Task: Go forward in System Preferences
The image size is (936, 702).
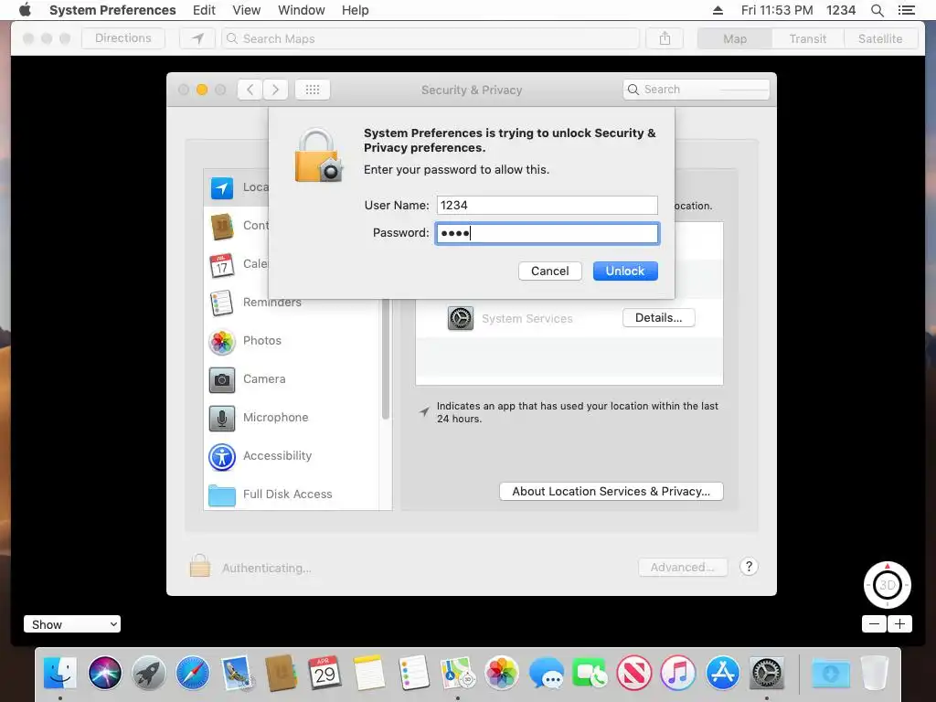Action: click(275, 90)
